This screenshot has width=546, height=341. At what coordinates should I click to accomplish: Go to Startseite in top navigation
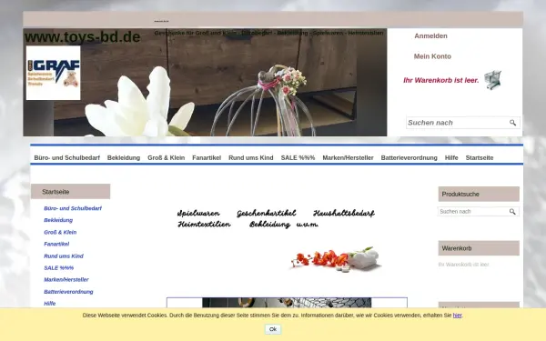pyautogui.click(x=480, y=158)
